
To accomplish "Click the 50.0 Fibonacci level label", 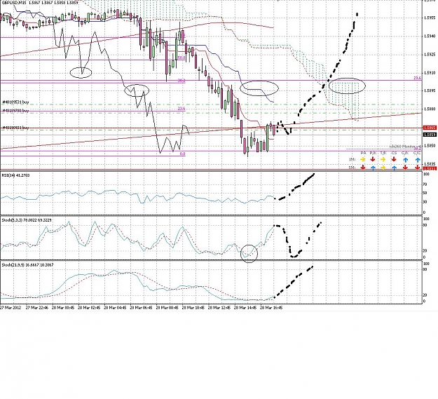I will [182, 58].
